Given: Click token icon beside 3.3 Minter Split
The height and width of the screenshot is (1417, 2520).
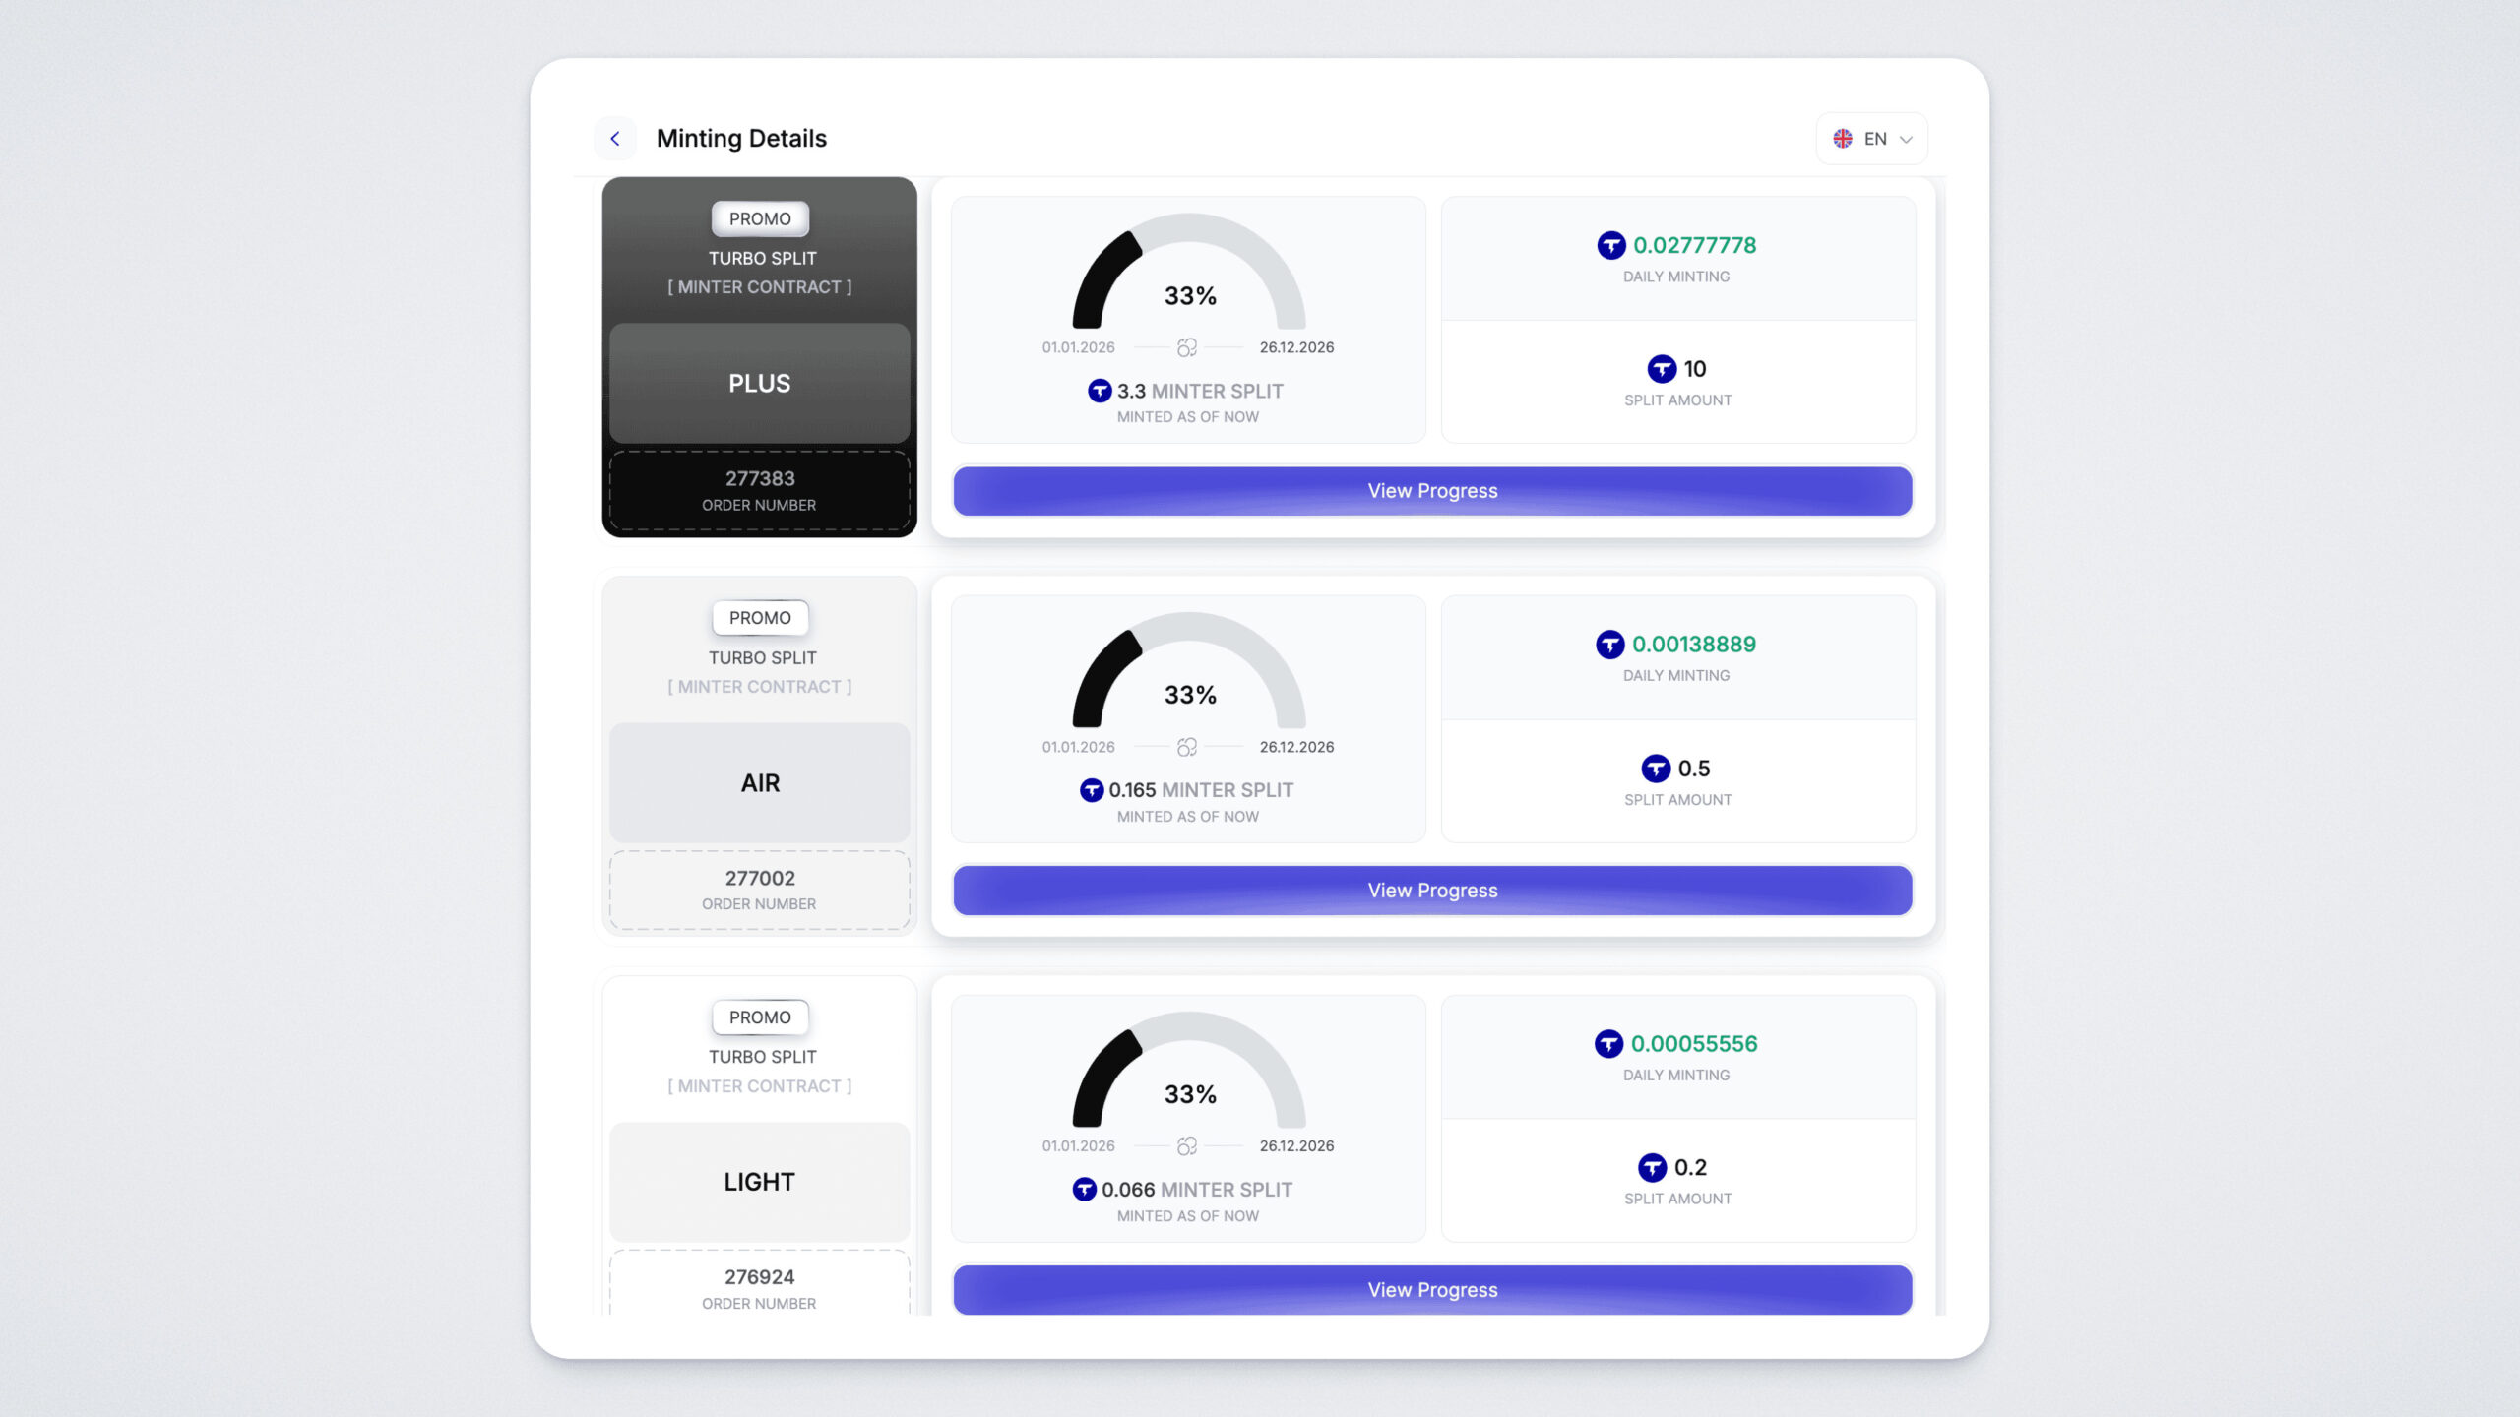Looking at the screenshot, I should [1100, 391].
